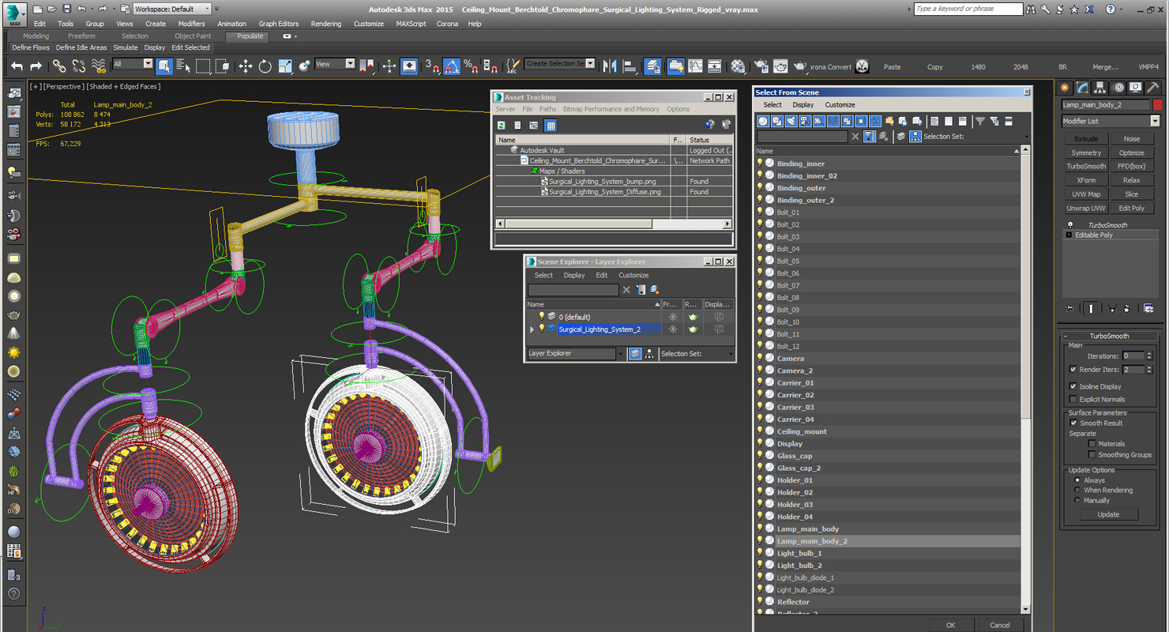Screen dimensions: 1169x632
Task: Click the Update button in TurboSmooth
Action: 1108,514
